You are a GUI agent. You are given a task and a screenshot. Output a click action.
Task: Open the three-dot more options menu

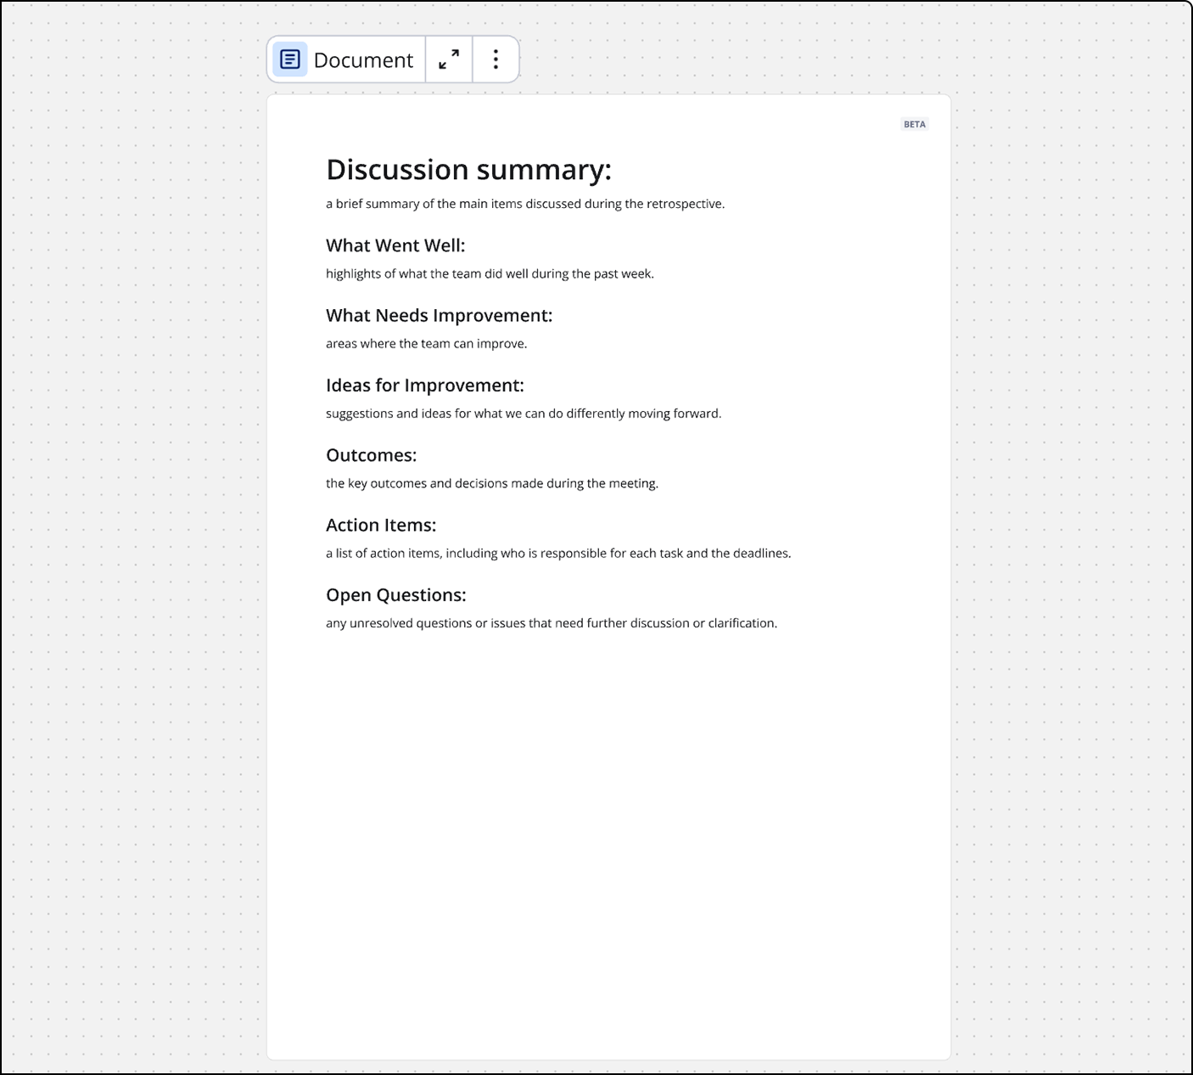496,59
